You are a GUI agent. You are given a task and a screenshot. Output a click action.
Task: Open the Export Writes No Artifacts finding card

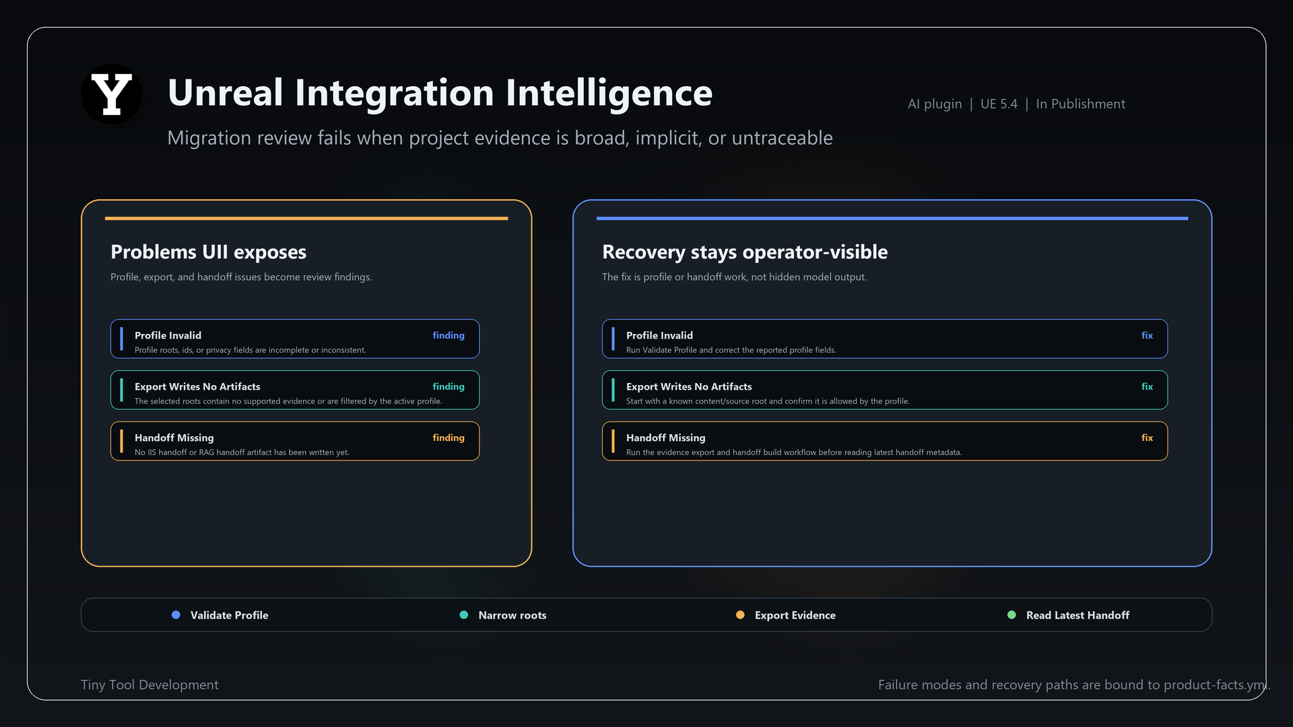pos(295,390)
